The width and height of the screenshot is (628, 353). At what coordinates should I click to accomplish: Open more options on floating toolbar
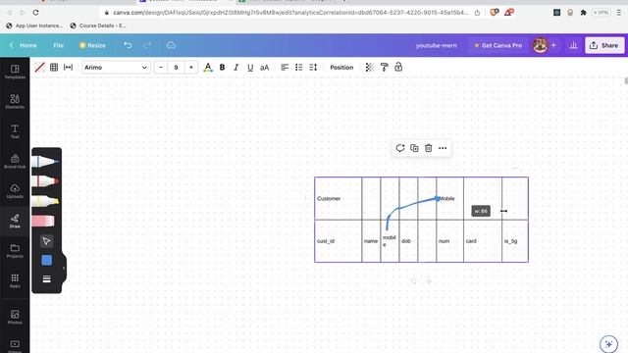[443, 148]
